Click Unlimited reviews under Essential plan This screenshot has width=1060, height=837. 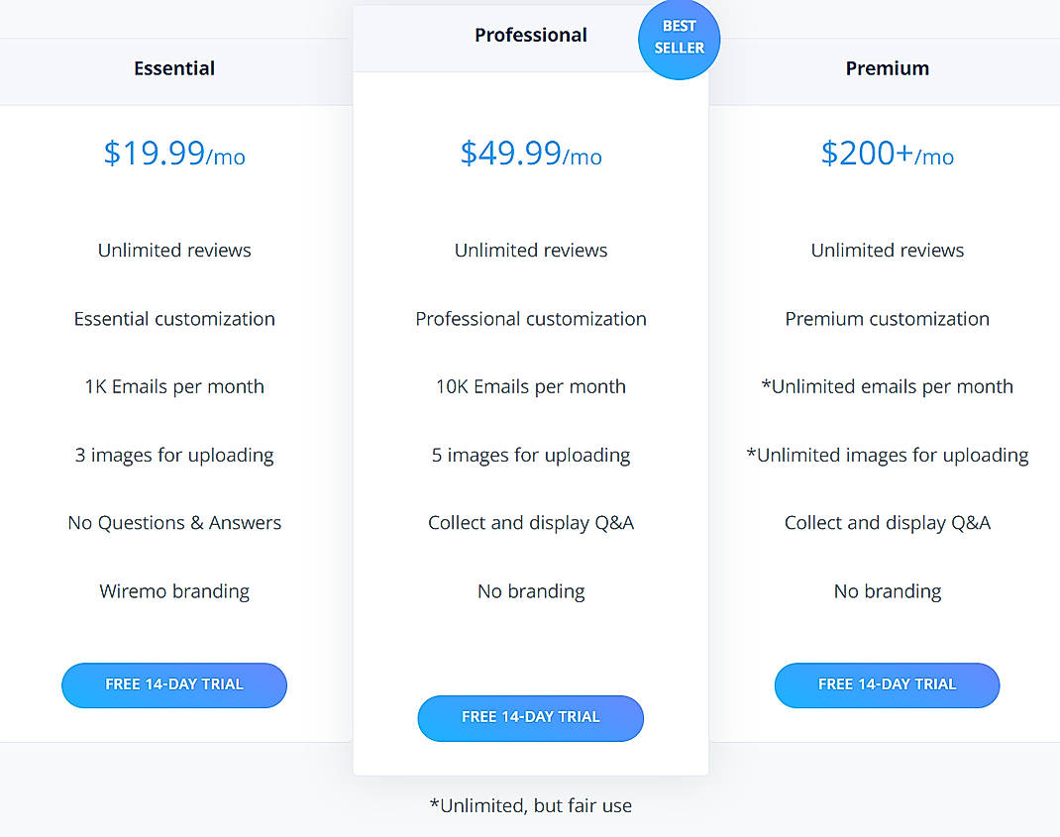(x=174, y=250)
